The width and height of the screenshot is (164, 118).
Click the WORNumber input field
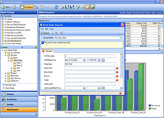90,56
